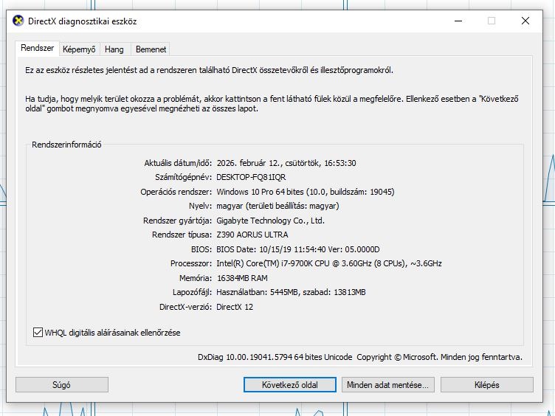
Task: Click the 16384MB RAM memory value
Action: (x=242, y=278)
